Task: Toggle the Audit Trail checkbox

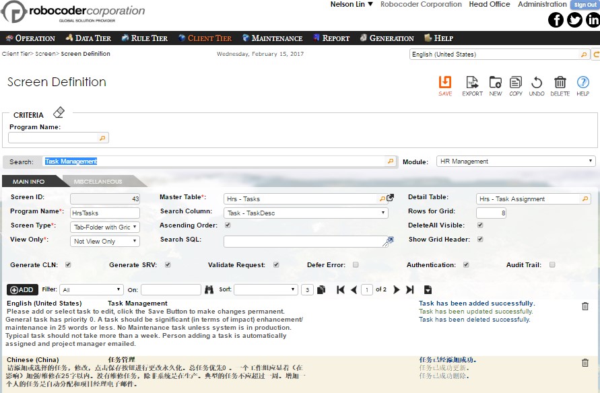Action: (552, 264)
